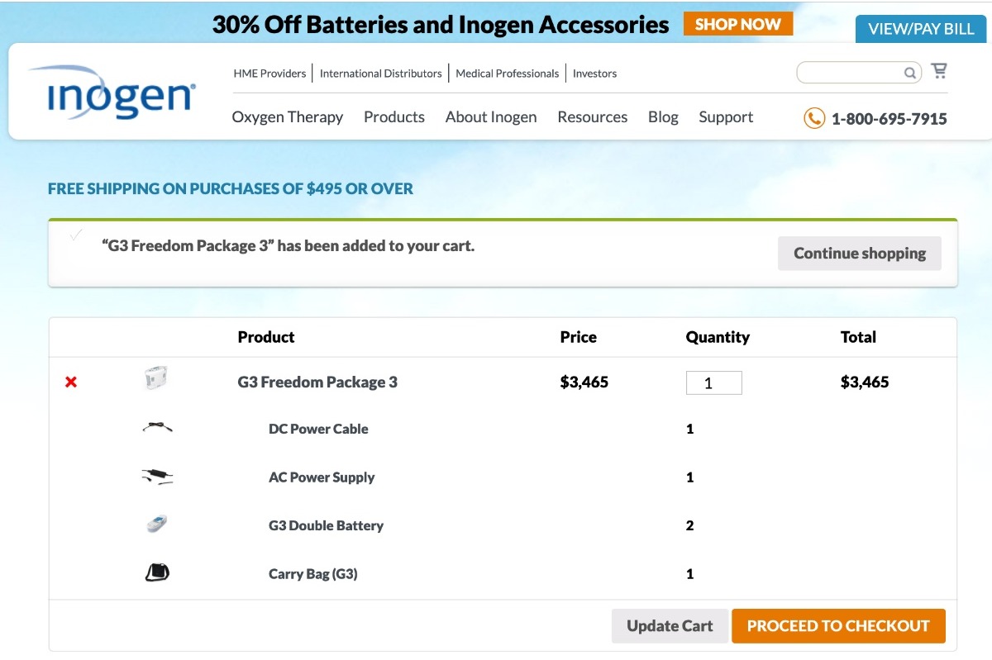
Task: Click the VIEW/PAY BILL button
Action: [921, 29]
